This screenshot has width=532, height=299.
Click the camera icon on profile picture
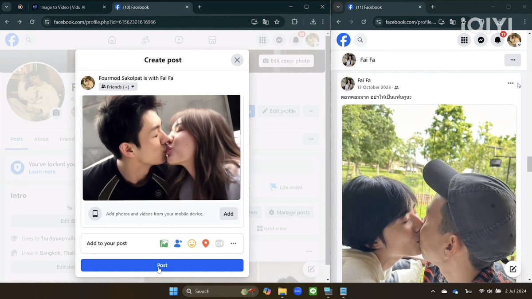56,113
